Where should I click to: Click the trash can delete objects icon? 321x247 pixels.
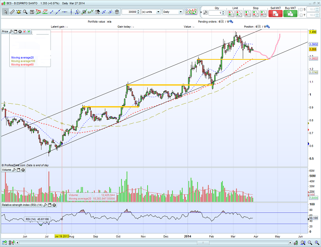pos(117,12)
